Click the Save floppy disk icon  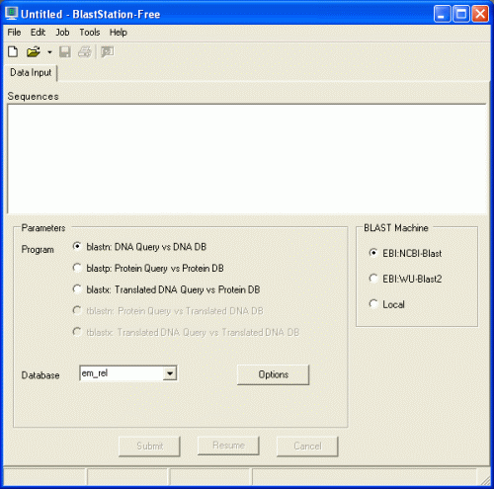[65, 52]
